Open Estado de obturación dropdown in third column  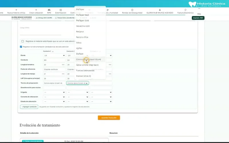[101, 102]
